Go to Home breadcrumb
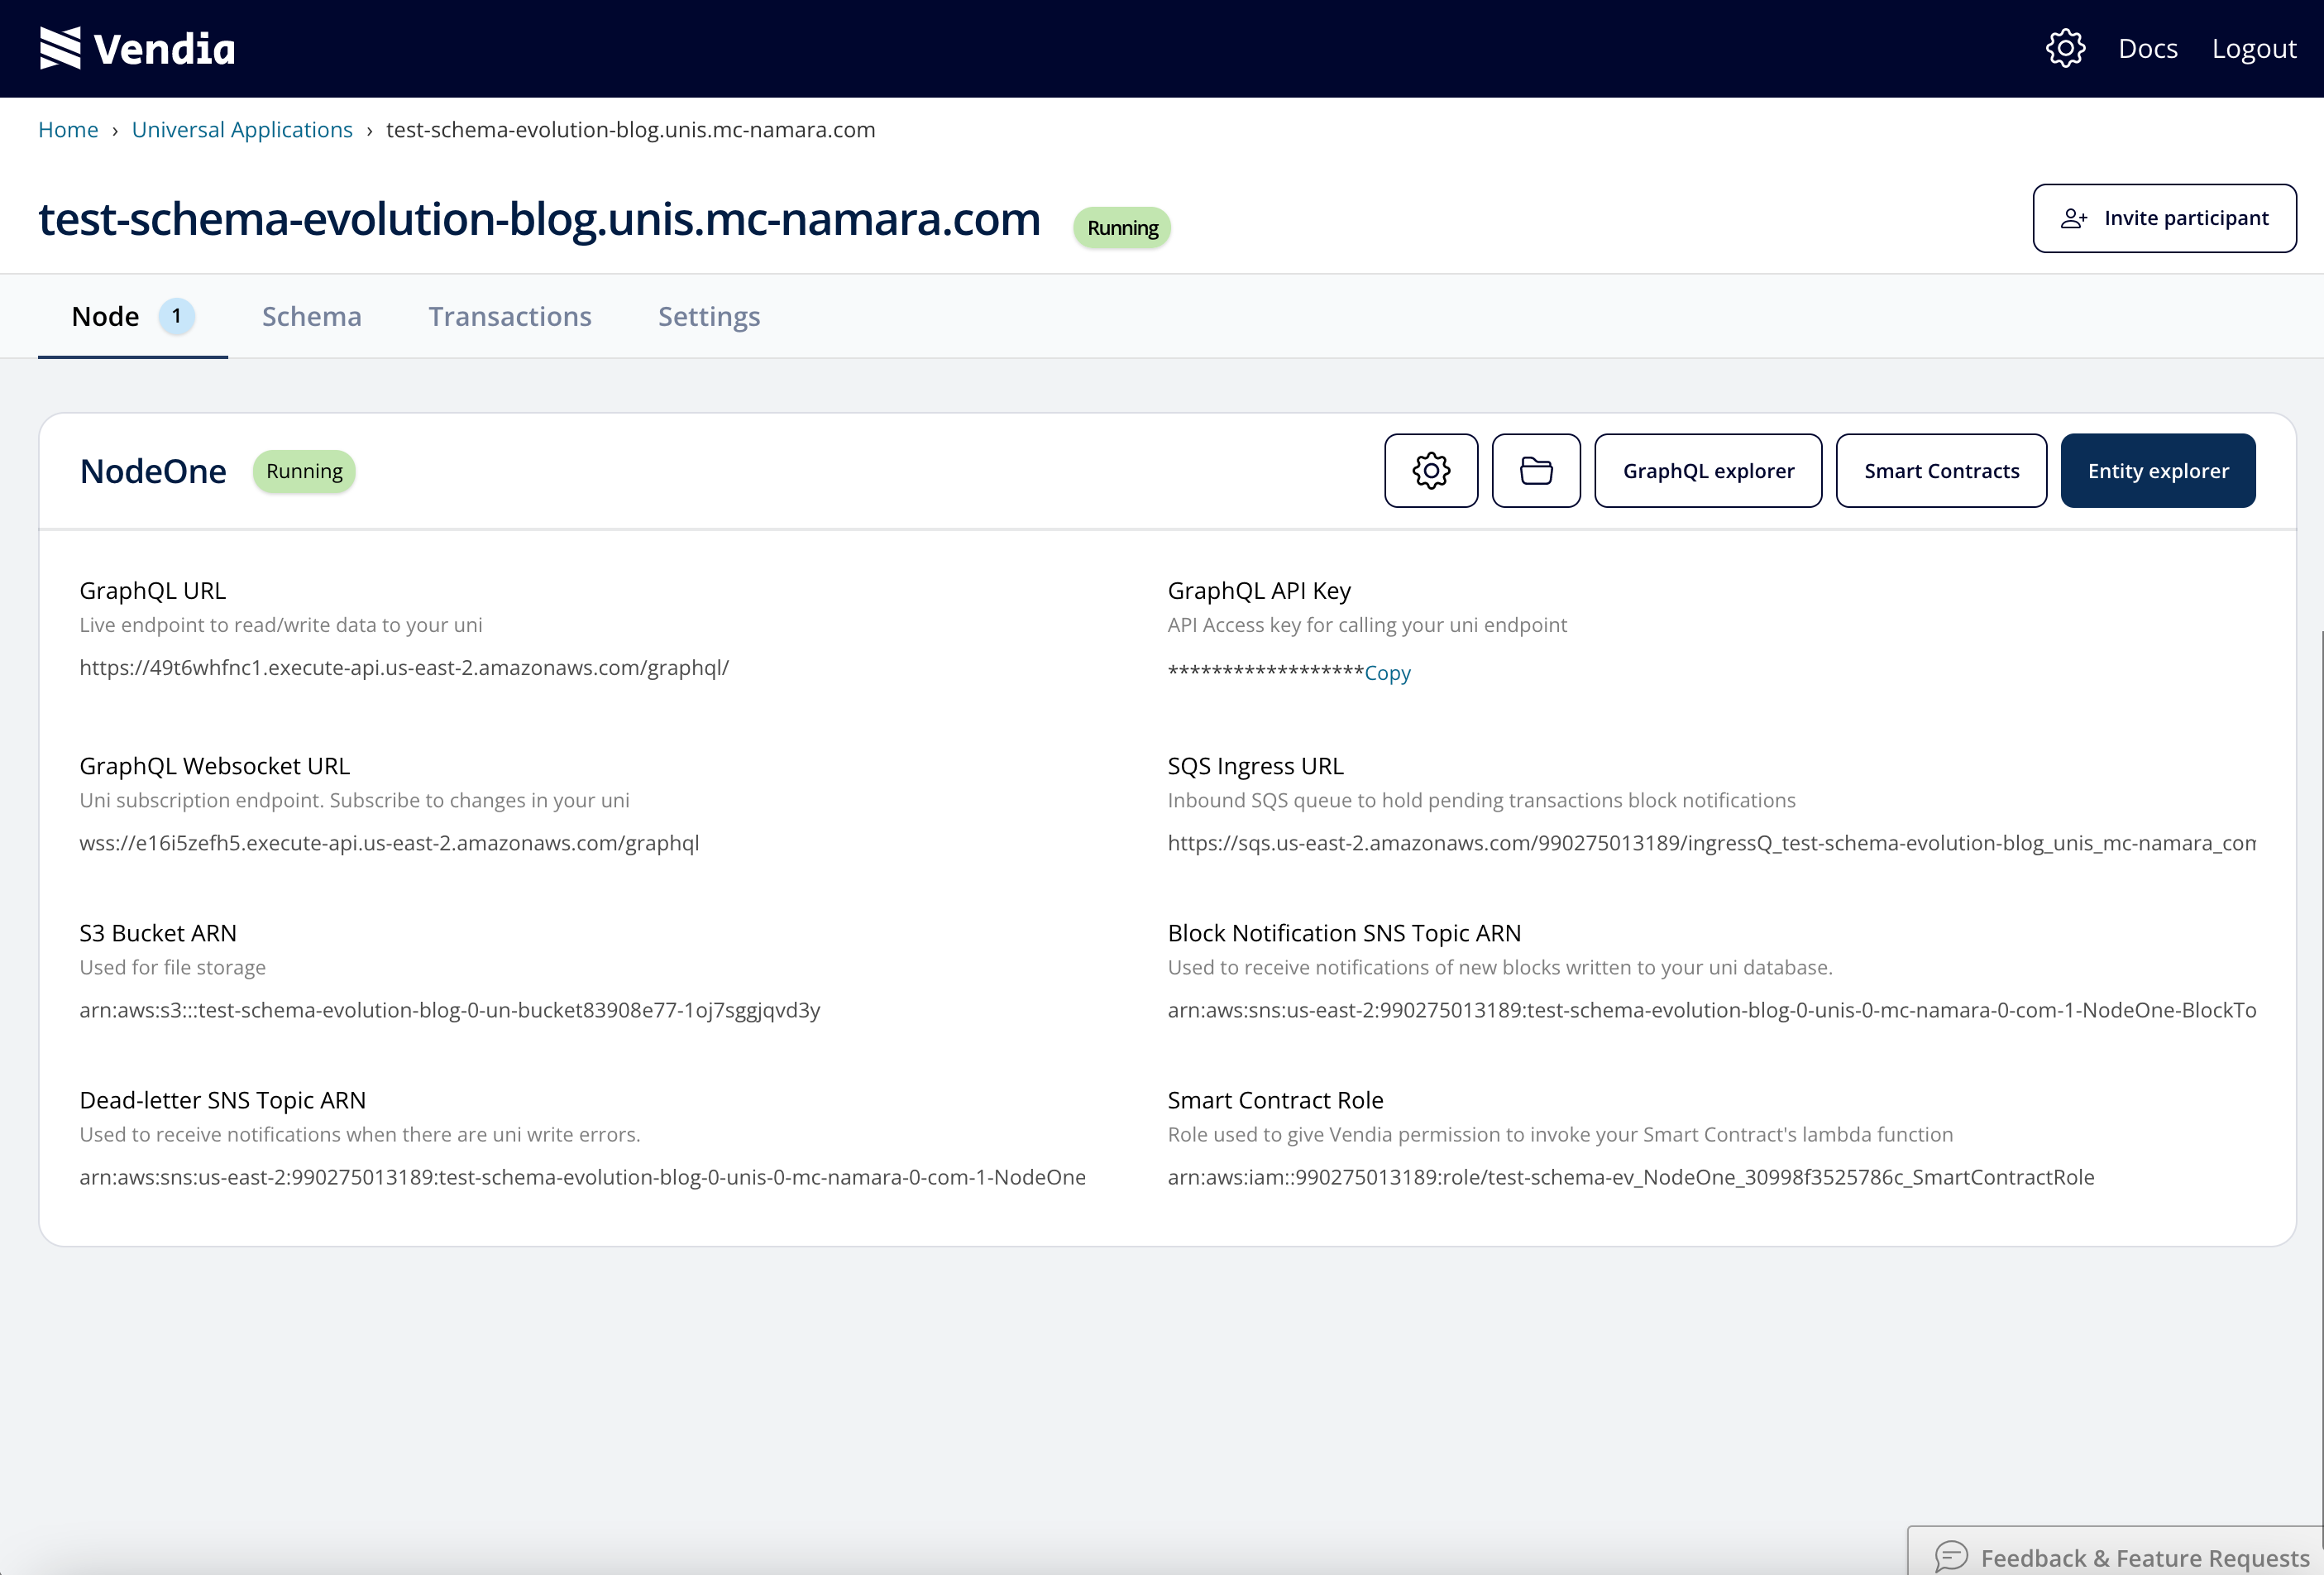 (x=68, y=130)
